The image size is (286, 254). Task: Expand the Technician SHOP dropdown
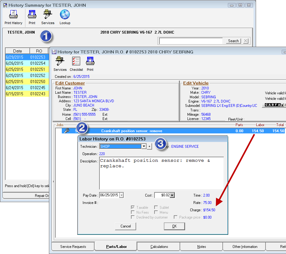point(144,147)
